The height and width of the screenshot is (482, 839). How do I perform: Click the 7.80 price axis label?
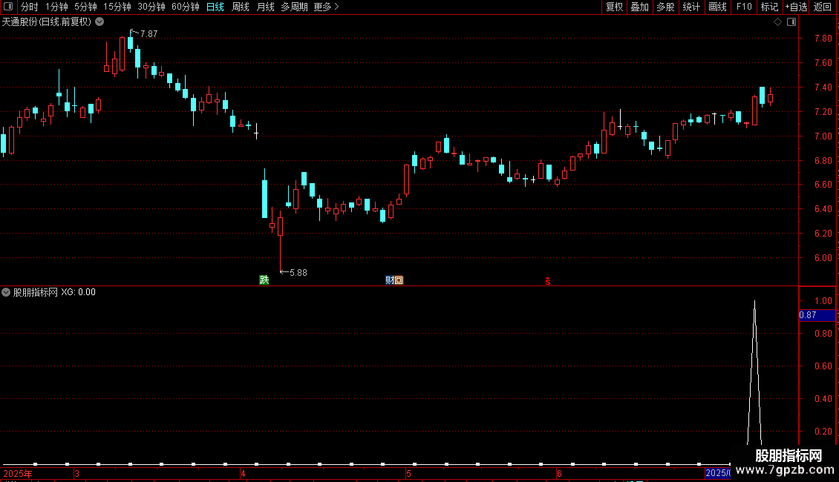[x=823, y=39]
